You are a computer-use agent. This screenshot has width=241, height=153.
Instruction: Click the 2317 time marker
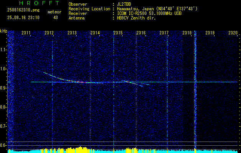pyautogui.click(x=164, y=33)
